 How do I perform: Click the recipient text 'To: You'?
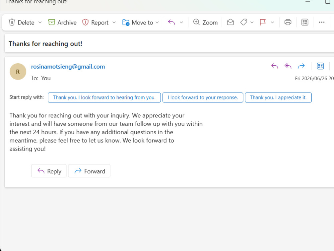tap(41, 78)
